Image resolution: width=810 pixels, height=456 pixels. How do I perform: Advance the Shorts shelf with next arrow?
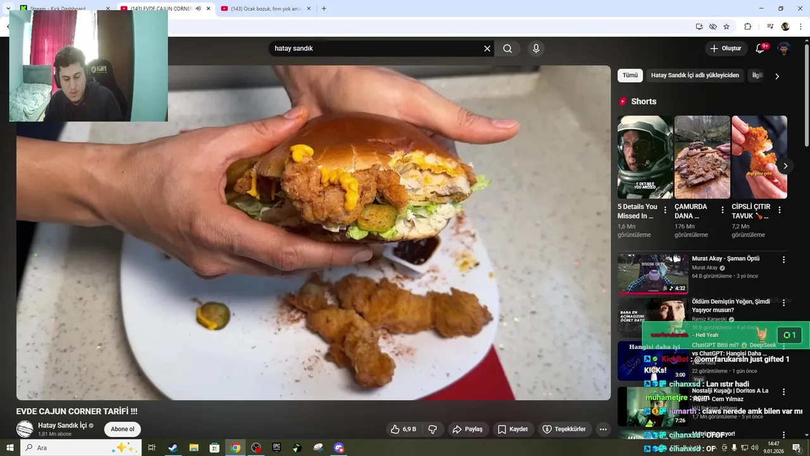click(785, 166)
